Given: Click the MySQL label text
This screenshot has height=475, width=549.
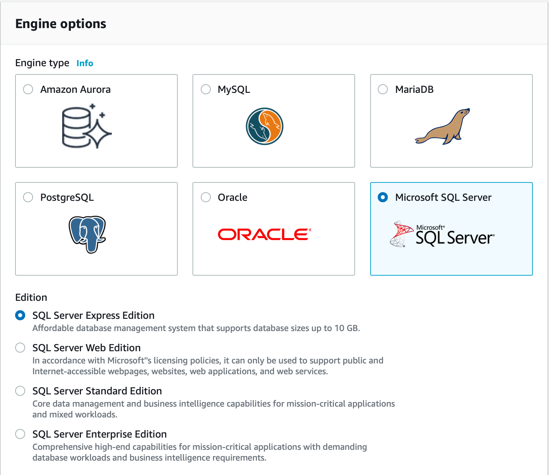Looking at the screenshot, I should [x=234, y=90].
